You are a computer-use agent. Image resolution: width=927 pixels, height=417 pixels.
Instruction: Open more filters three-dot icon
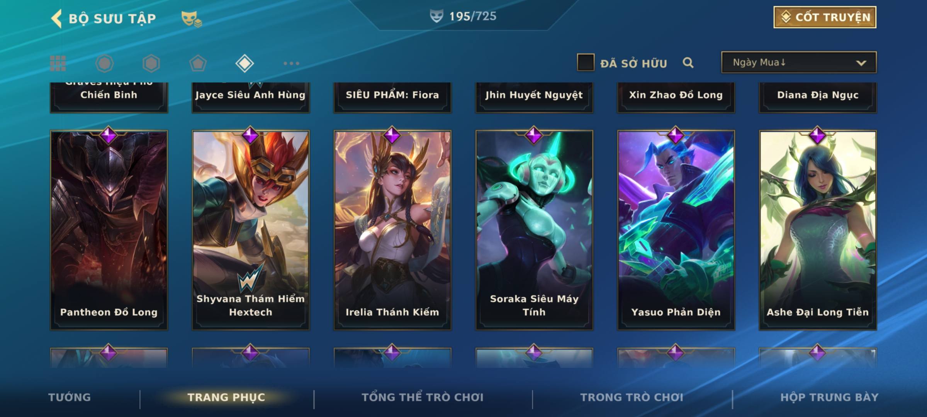(x=291, y=63)
